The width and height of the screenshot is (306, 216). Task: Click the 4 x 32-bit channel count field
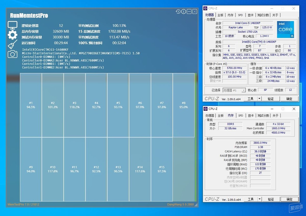tap(278, 124)
